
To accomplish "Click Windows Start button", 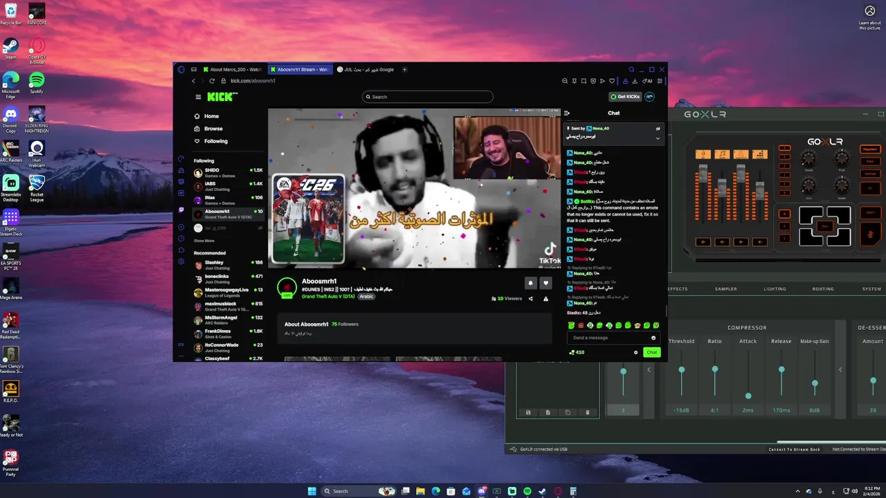I will 311,491.
